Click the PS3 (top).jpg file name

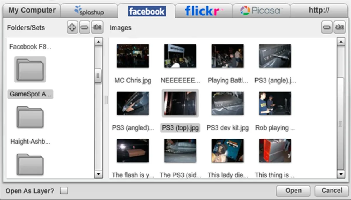pos(180,128)
